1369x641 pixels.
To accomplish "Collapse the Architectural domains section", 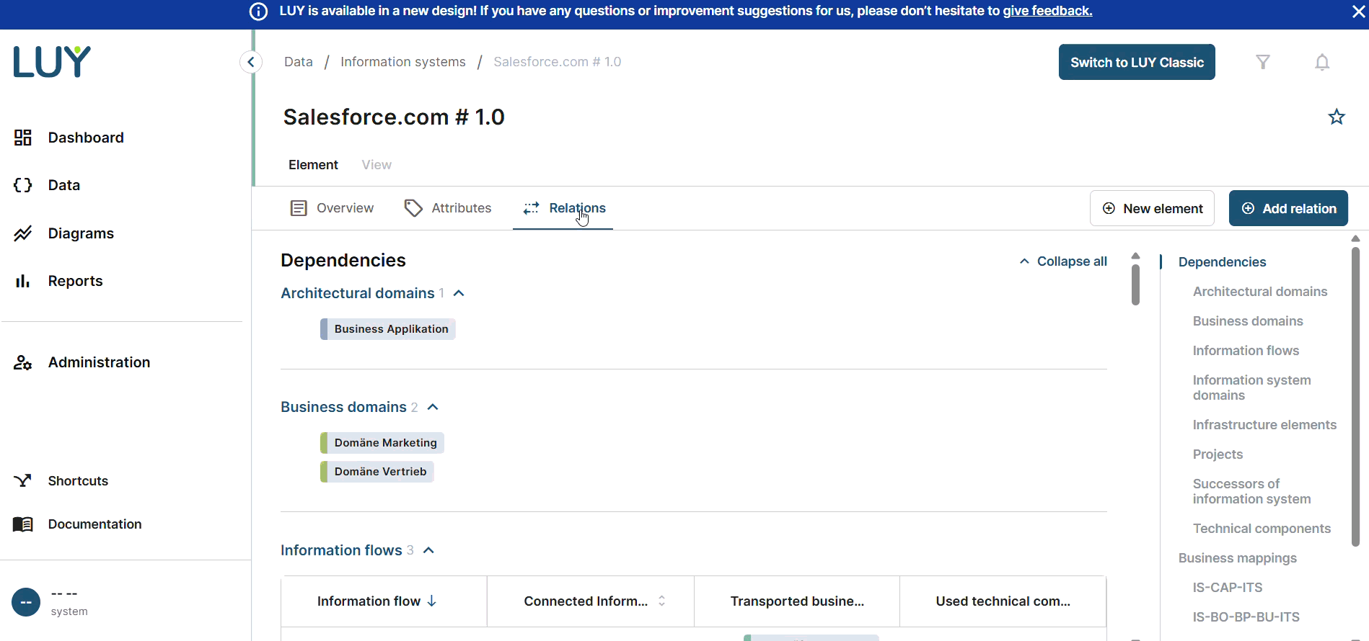I will pyautogui.click(x=459, y=293).
